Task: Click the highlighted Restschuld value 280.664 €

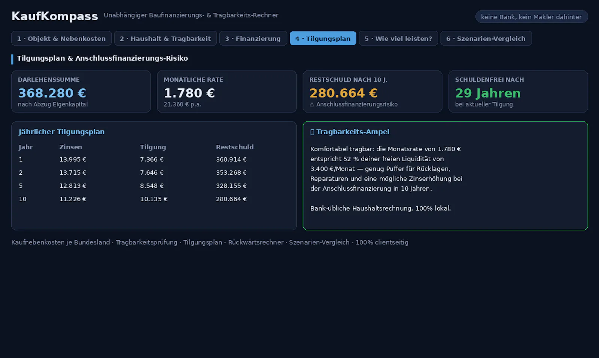Action: [x=344, y=93]
